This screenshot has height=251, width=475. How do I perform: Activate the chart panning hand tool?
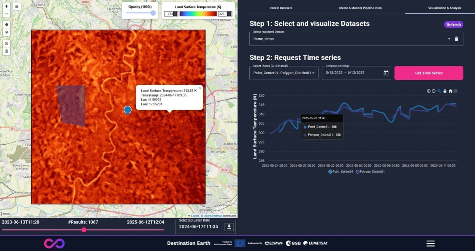tap(445, 91)
